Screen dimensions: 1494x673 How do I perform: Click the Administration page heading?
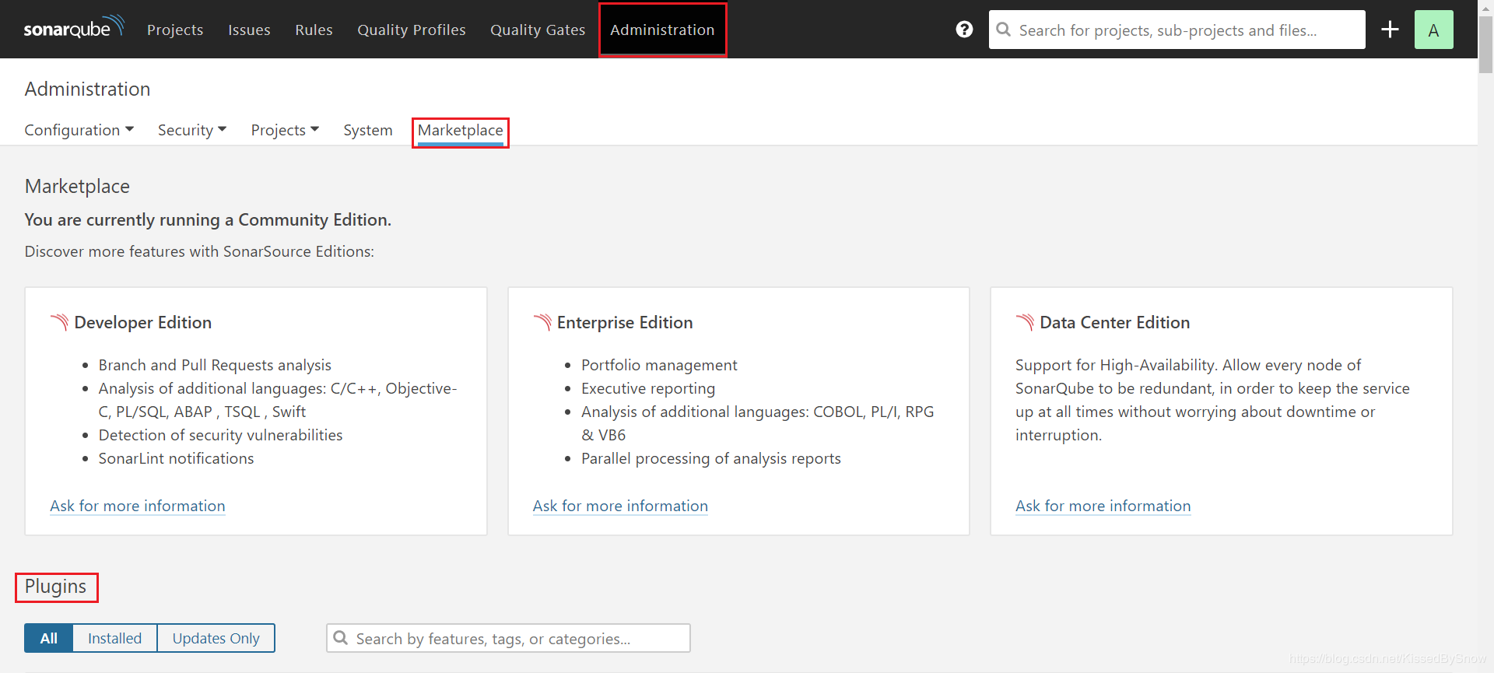click(87, 89)
